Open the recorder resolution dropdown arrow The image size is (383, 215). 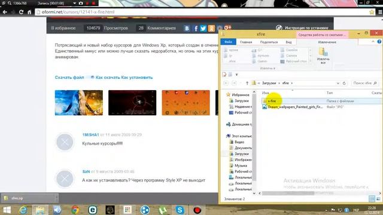pos(74,3)
